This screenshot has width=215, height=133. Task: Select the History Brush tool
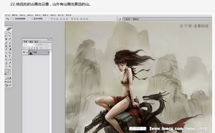click(10, 46)
